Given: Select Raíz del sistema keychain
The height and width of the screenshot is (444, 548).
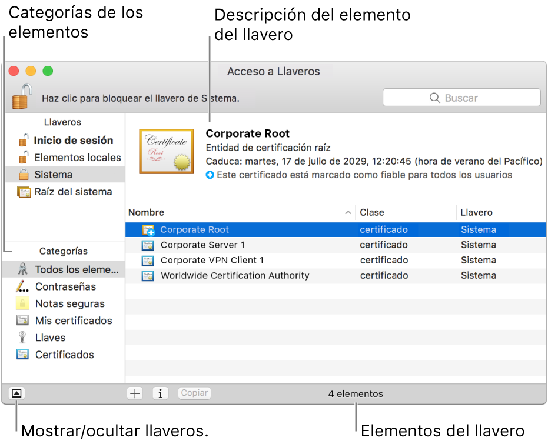Looking at the screenshot, I should (x=65, y=192).
